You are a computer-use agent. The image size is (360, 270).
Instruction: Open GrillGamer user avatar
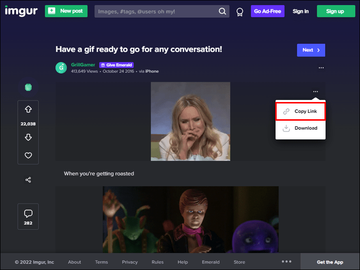tap(61, 67)
